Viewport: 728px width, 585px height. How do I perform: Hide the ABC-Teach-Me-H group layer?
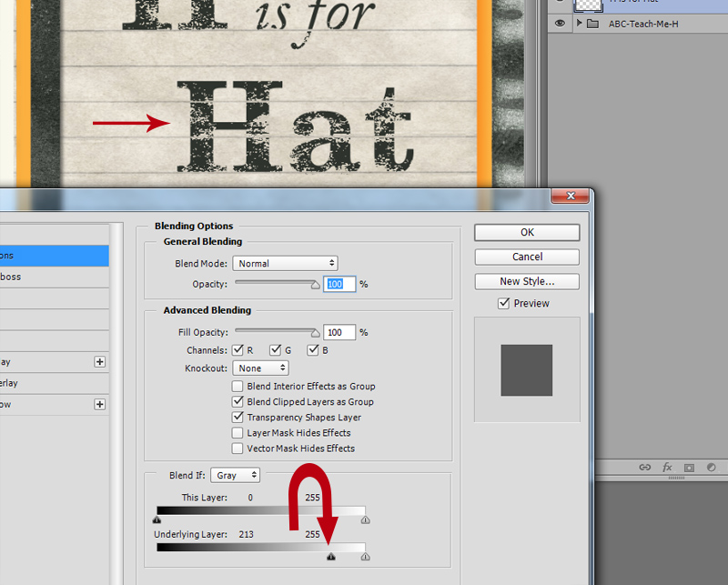[560, 23]
